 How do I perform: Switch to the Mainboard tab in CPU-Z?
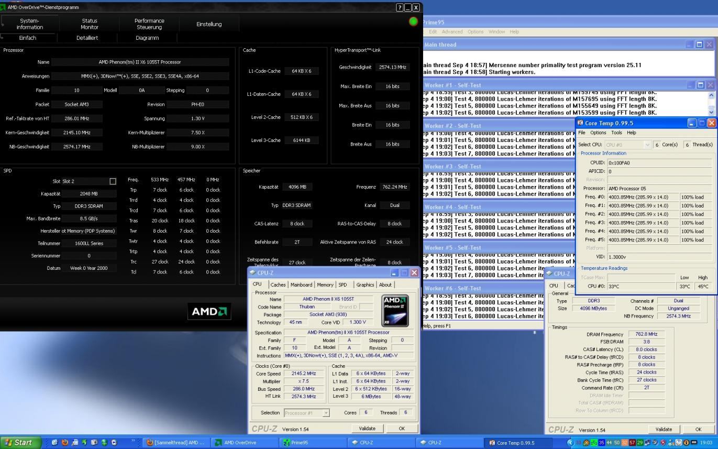(301, 285)
